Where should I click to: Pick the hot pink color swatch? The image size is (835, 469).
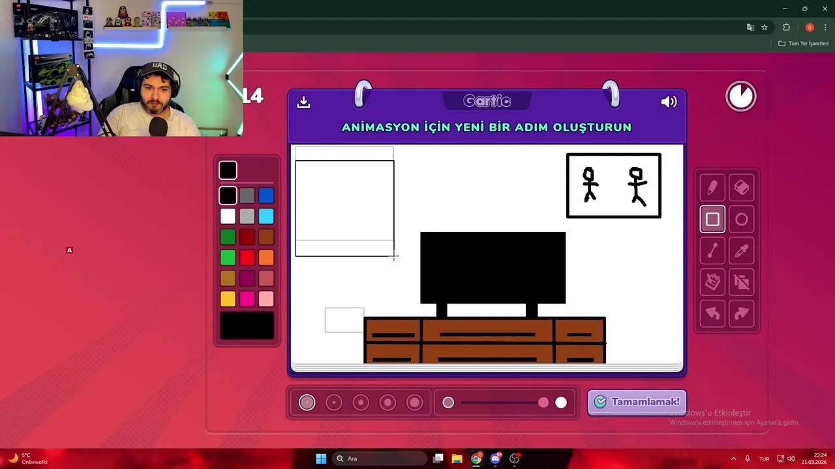coord(247,299)
